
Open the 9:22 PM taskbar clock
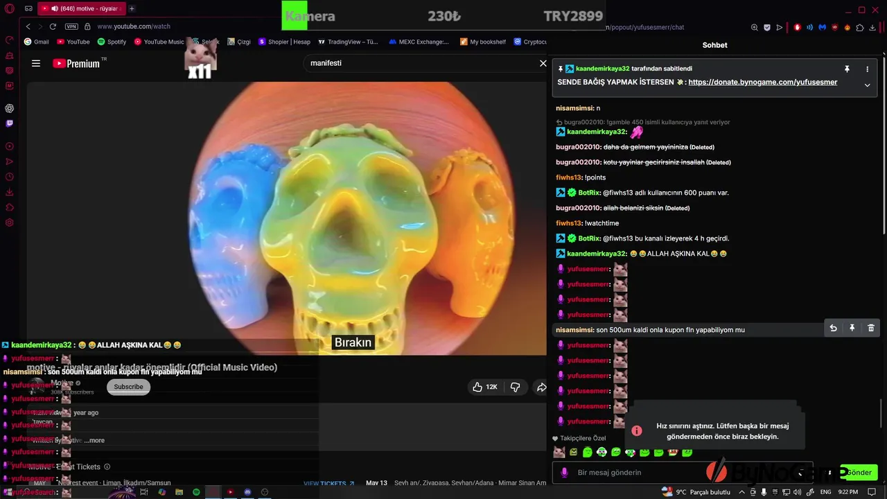[848, 492]
